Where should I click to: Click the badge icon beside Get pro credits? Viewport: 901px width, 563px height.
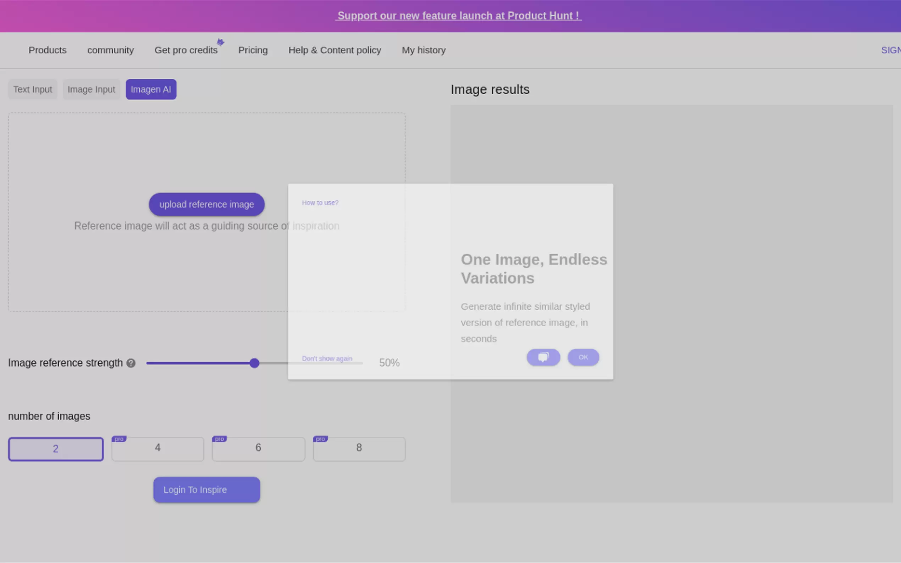tap(221, 42)
